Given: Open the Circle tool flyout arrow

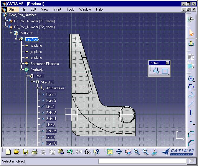Looking at the screenshot, I should pyautogui.click(x=194, y=82).
